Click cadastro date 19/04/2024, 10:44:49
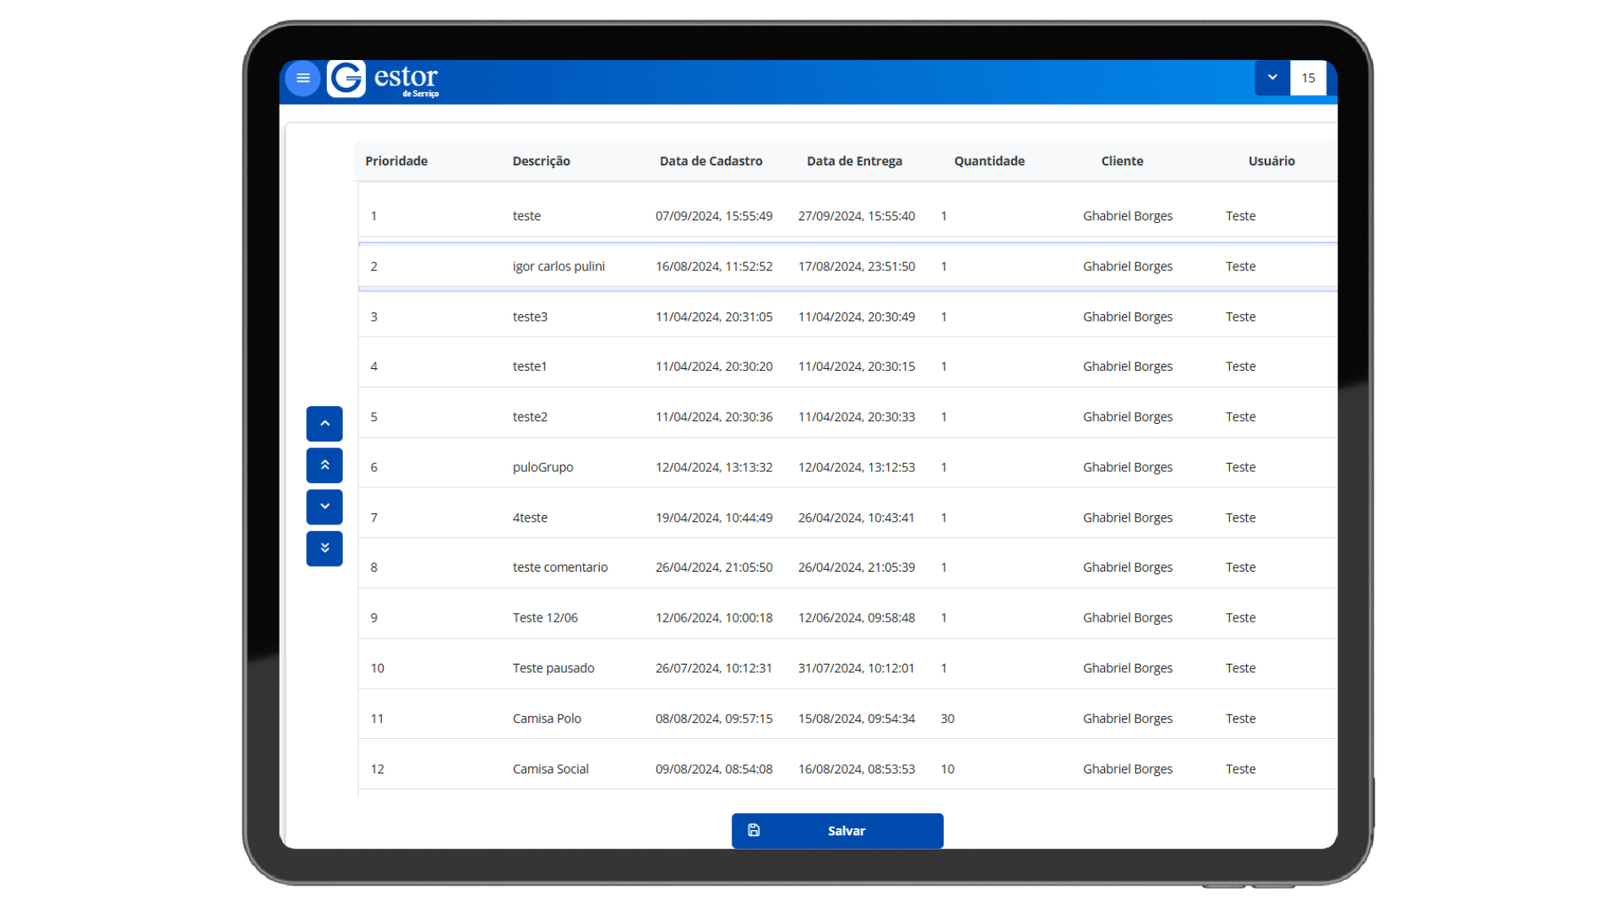 (714, 518)
